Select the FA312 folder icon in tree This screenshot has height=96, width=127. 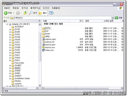point(13,45)
